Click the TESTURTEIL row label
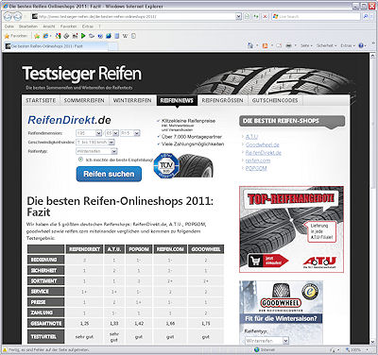Image resolution: width=378 pixels, height=355 pixels. 45,336
